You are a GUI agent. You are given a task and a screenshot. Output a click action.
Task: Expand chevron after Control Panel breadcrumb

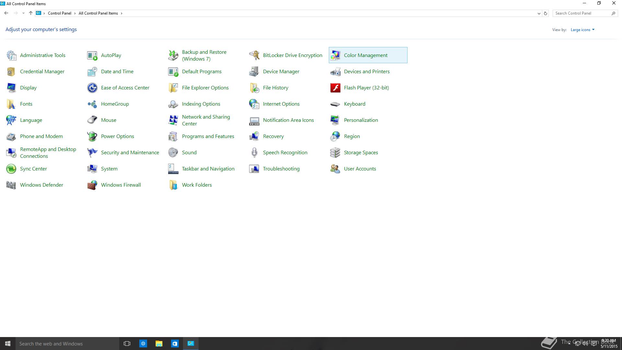coord(75,13)
